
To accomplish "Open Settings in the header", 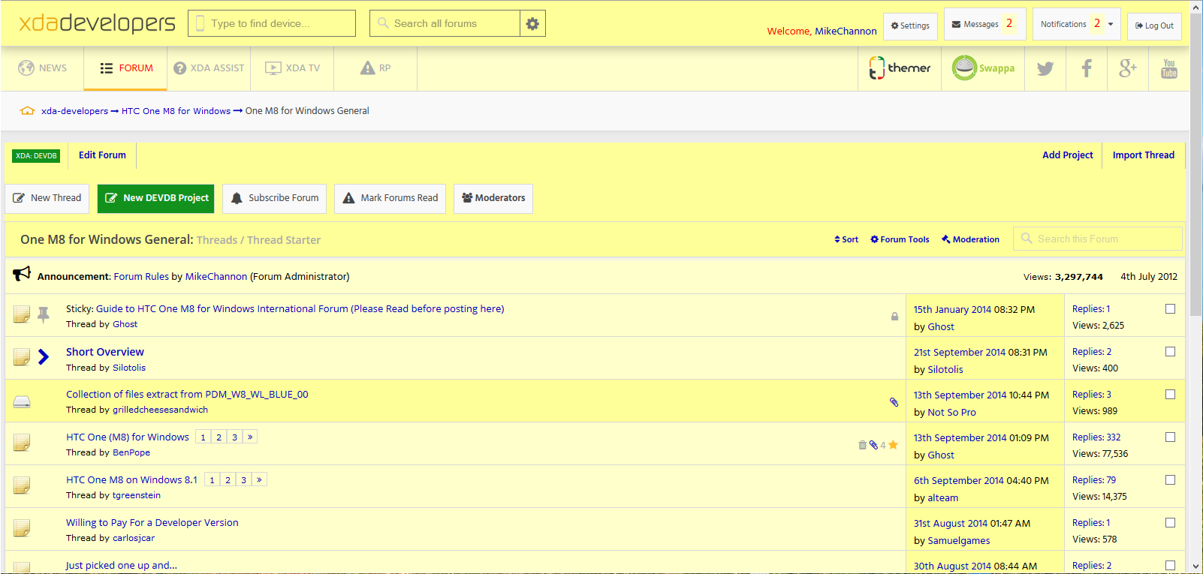I will pyautogui.click(x=910, y=26).
